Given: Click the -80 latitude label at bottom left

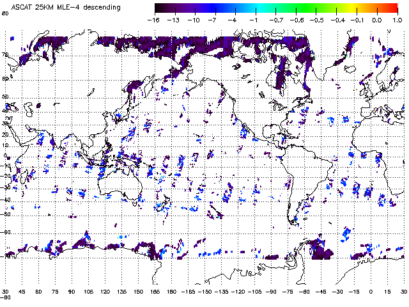Looking at the screenshot, I should click(6, 297).
